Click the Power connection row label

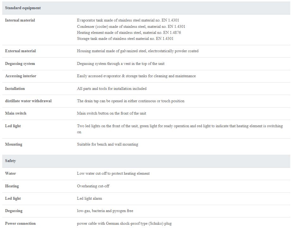coord(20,223)
